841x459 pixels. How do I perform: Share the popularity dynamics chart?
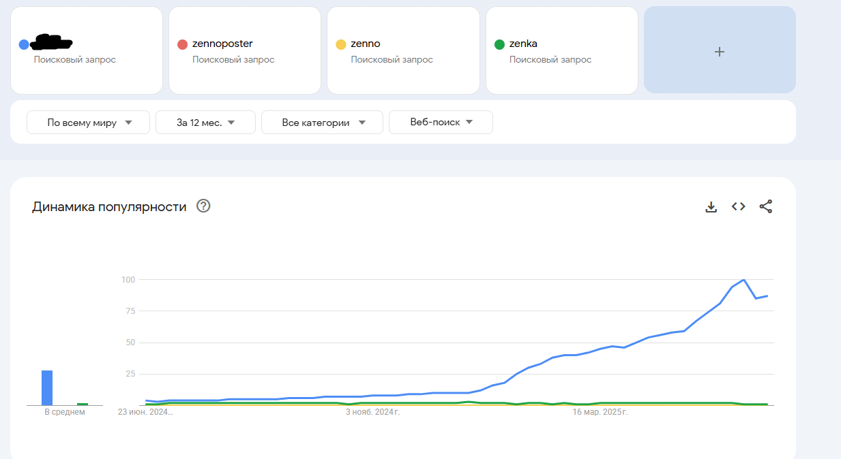(x=766, y=207)
